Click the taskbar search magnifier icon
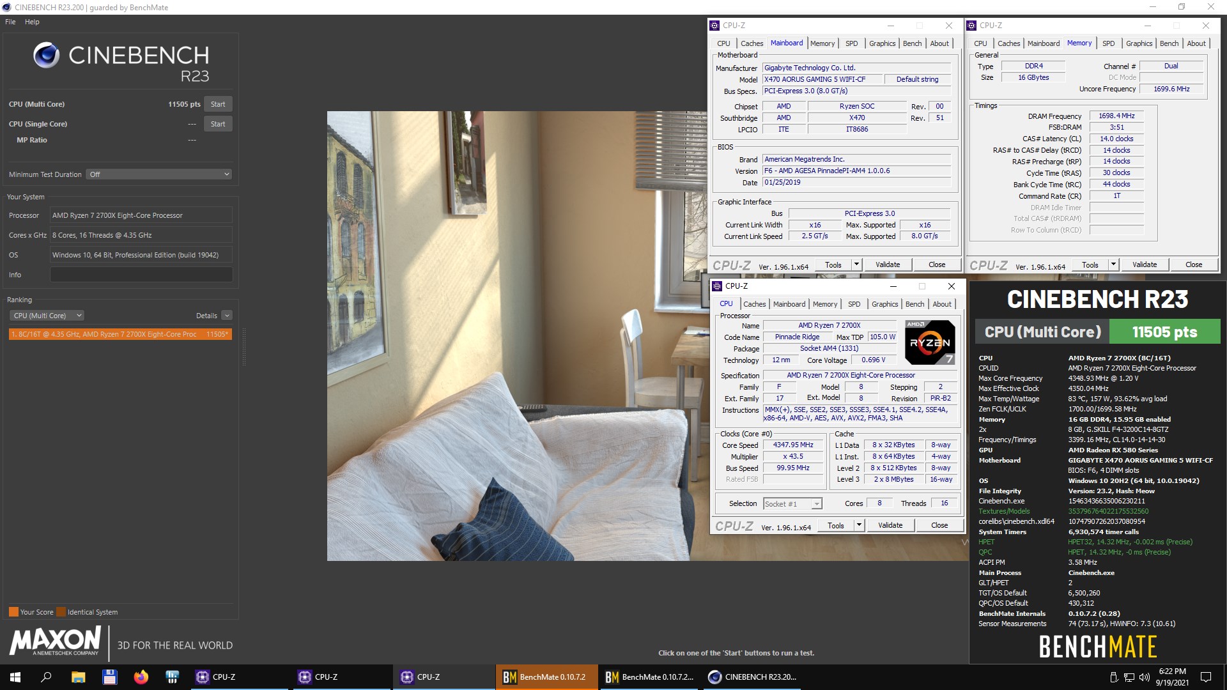 (46, 677)
